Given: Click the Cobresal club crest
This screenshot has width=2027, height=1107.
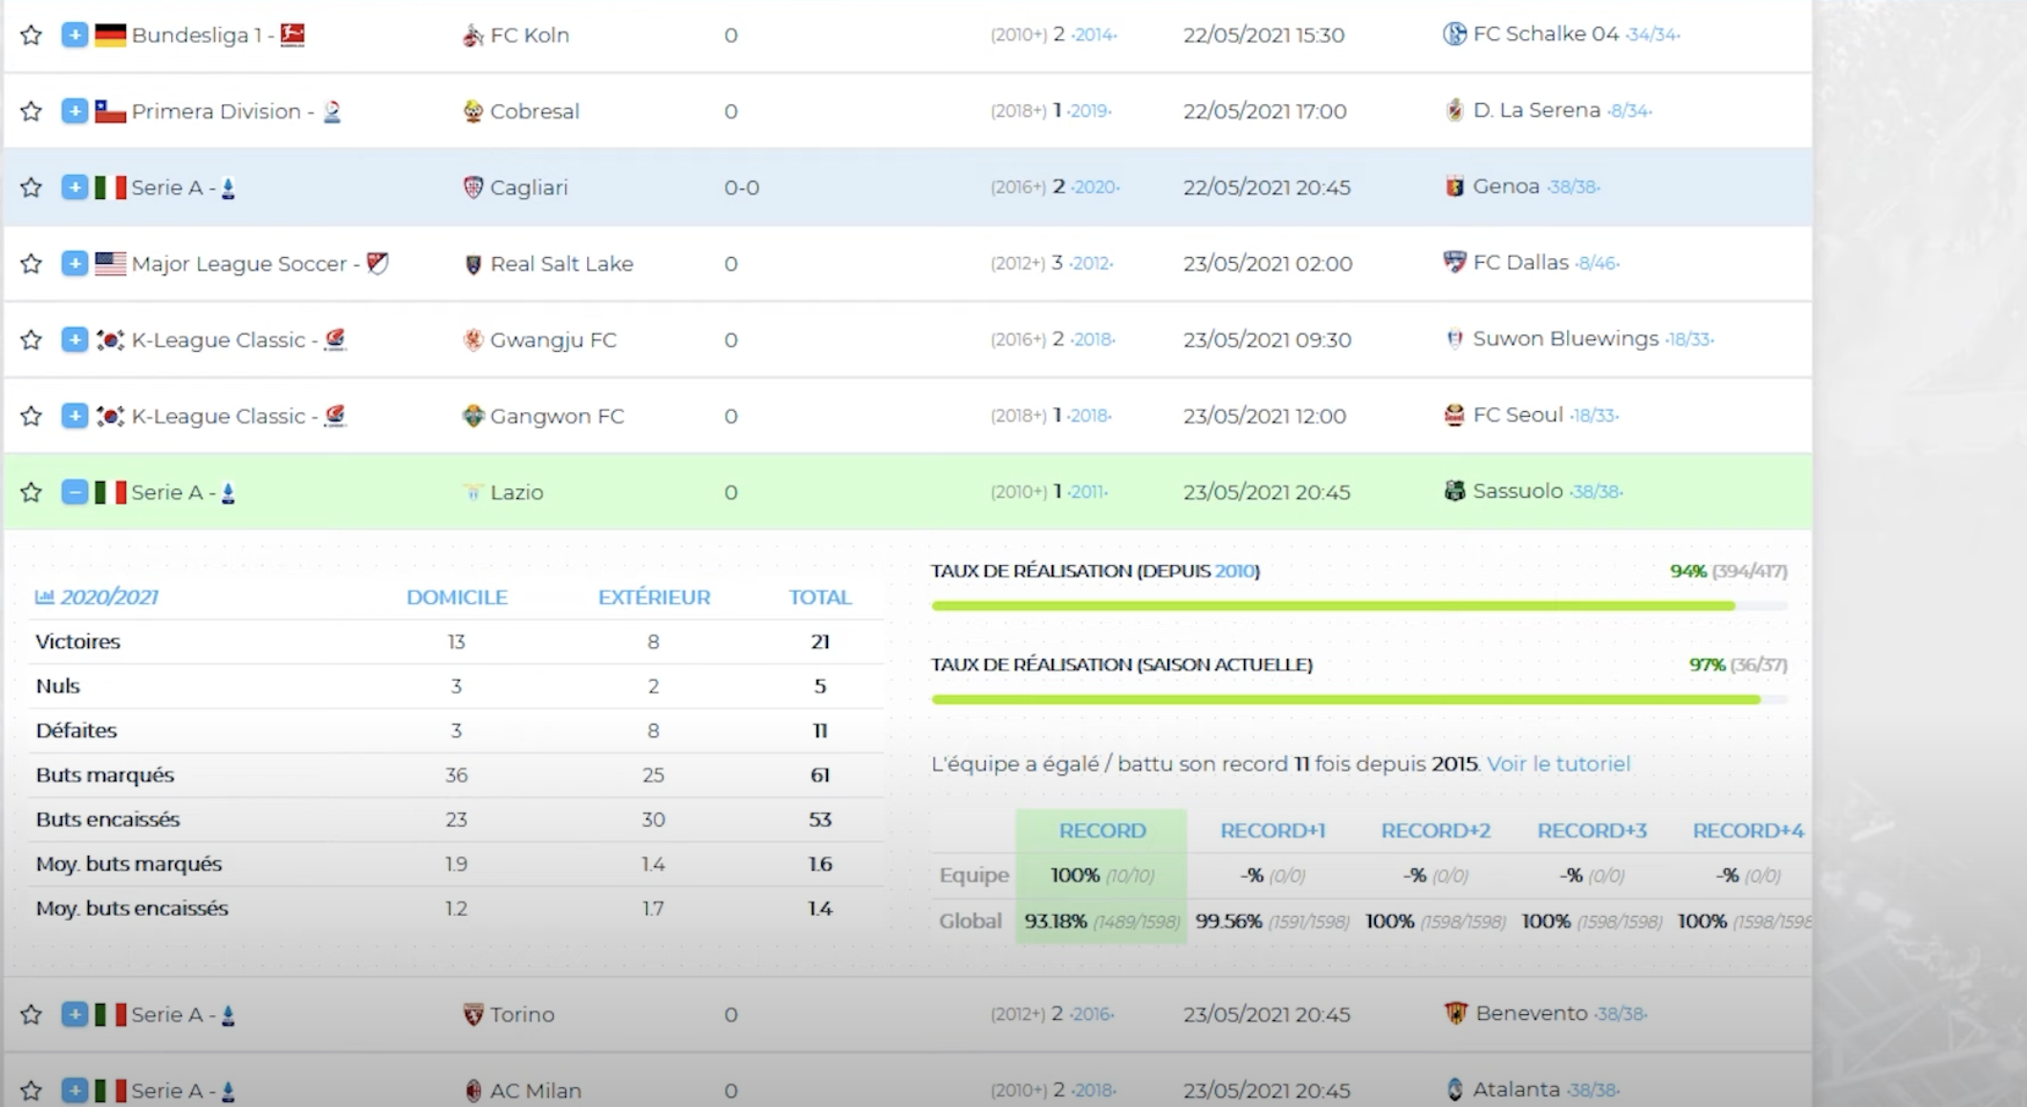Looking at the screenshot, I should (x=472, y=112).
